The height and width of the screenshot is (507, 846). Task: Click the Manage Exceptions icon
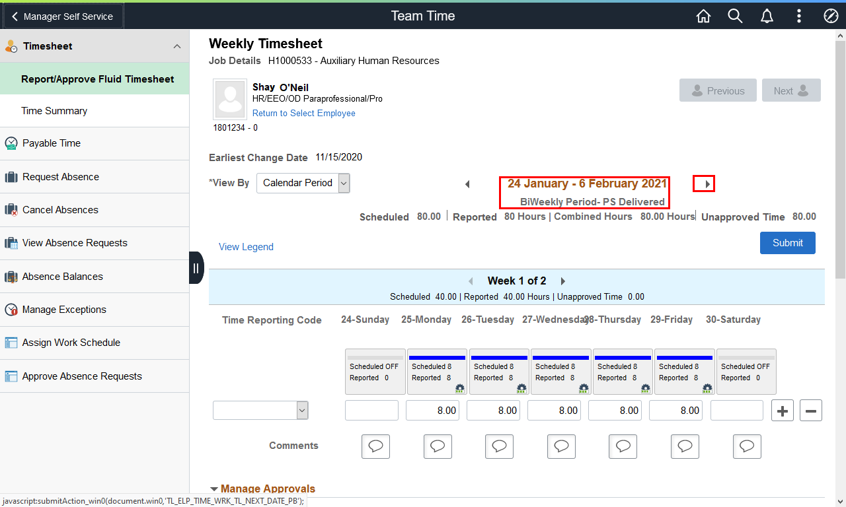pos(11,310)
